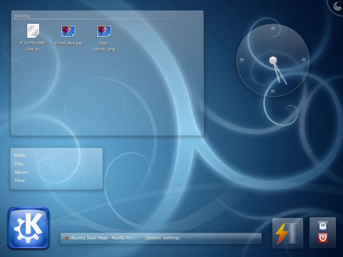The height and width of the screenshot is (257, 343).
Task: Select the FrostLake.jpg image icon
Action: [68, 31]
